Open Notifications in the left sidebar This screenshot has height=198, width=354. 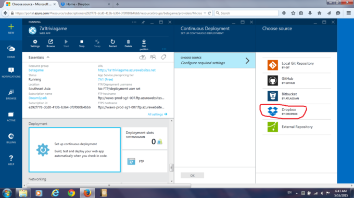click(x=11, y=73)
